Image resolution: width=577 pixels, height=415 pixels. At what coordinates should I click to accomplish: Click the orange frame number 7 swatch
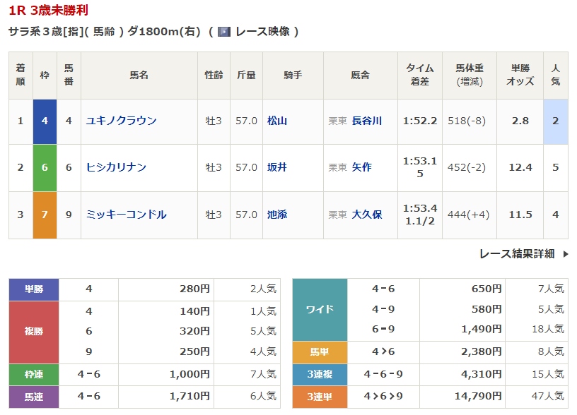coord(45,215)
